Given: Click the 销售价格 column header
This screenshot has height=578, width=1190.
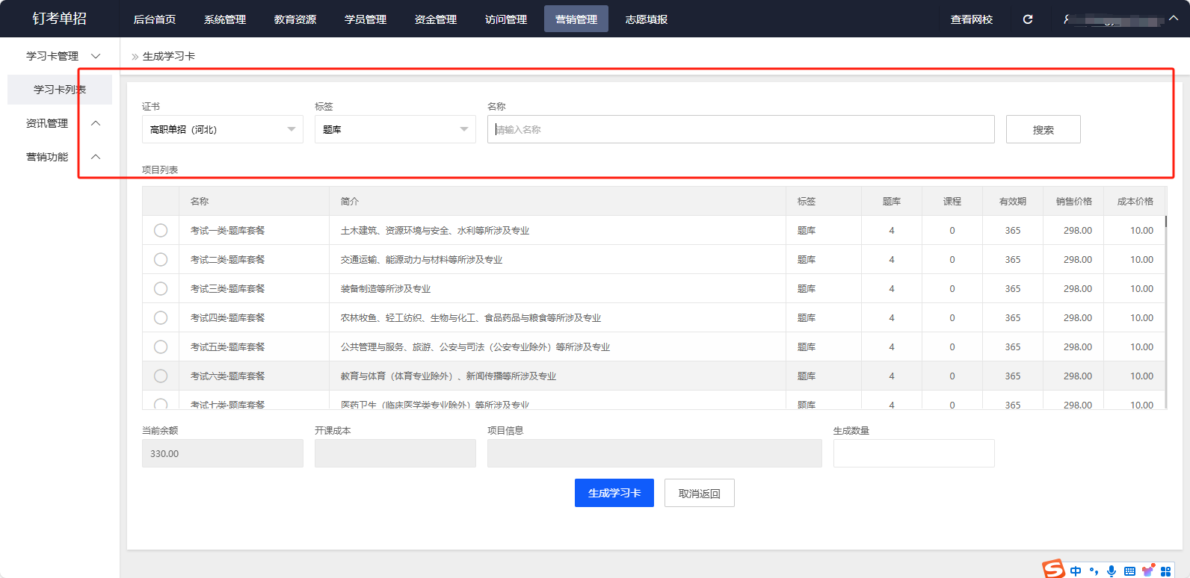Looking at the screenshot, I should [1074, 202].
